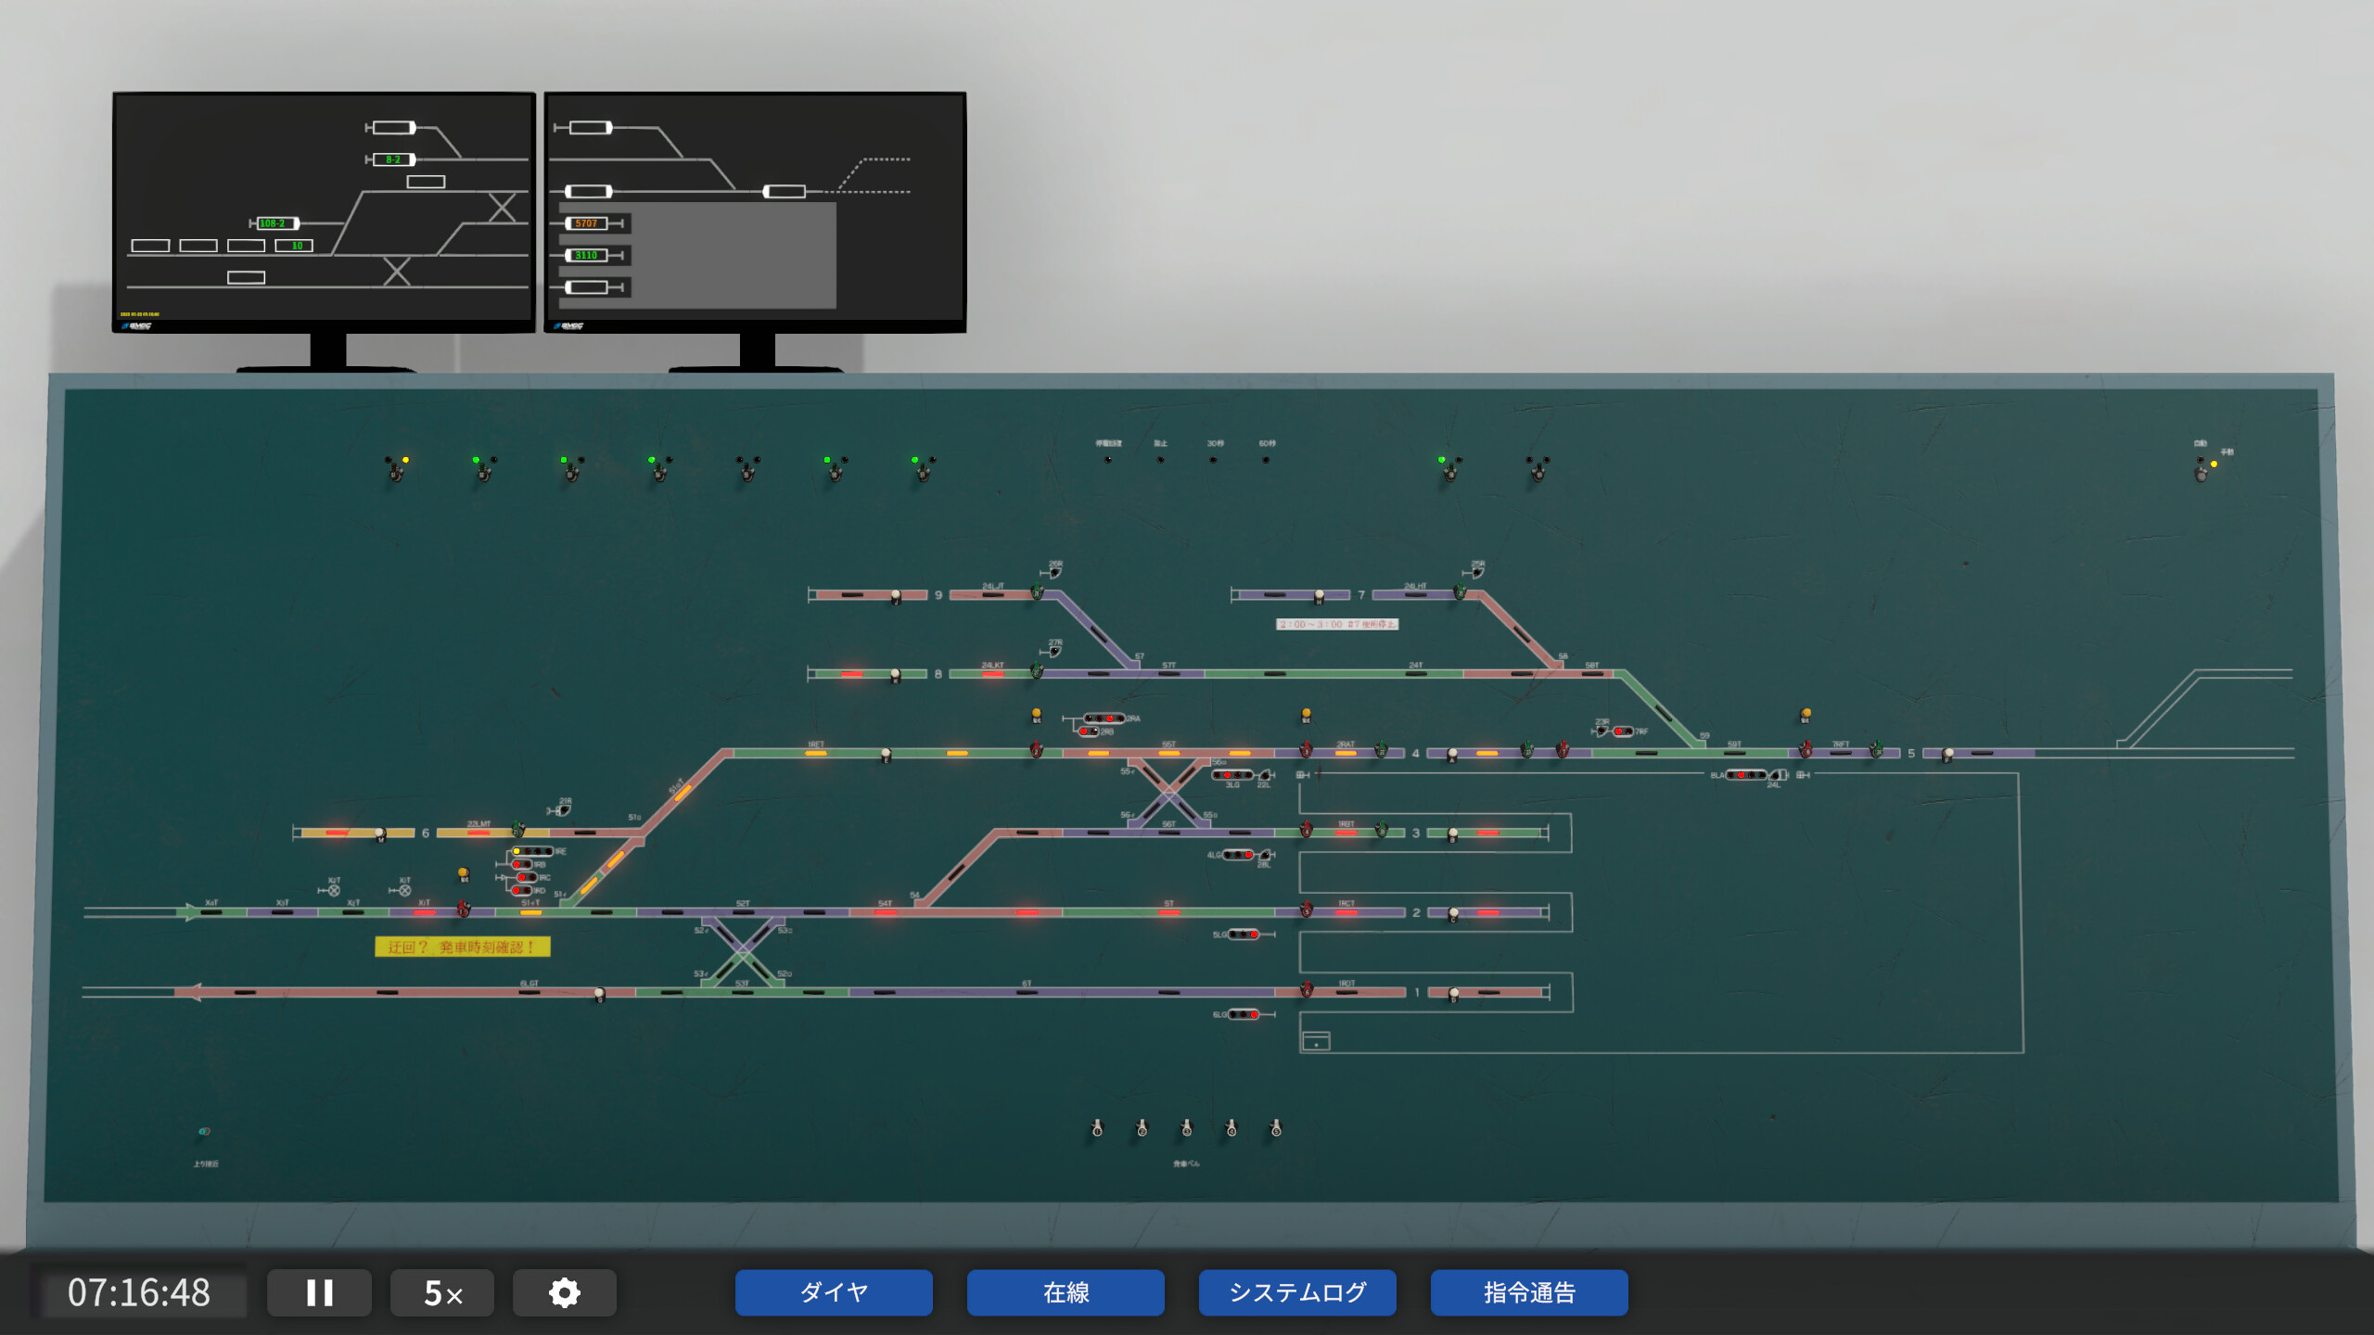This screenshot has width=2374, height=1335.
Task: Pause the simulation with the pause control
Action: 318,1291
